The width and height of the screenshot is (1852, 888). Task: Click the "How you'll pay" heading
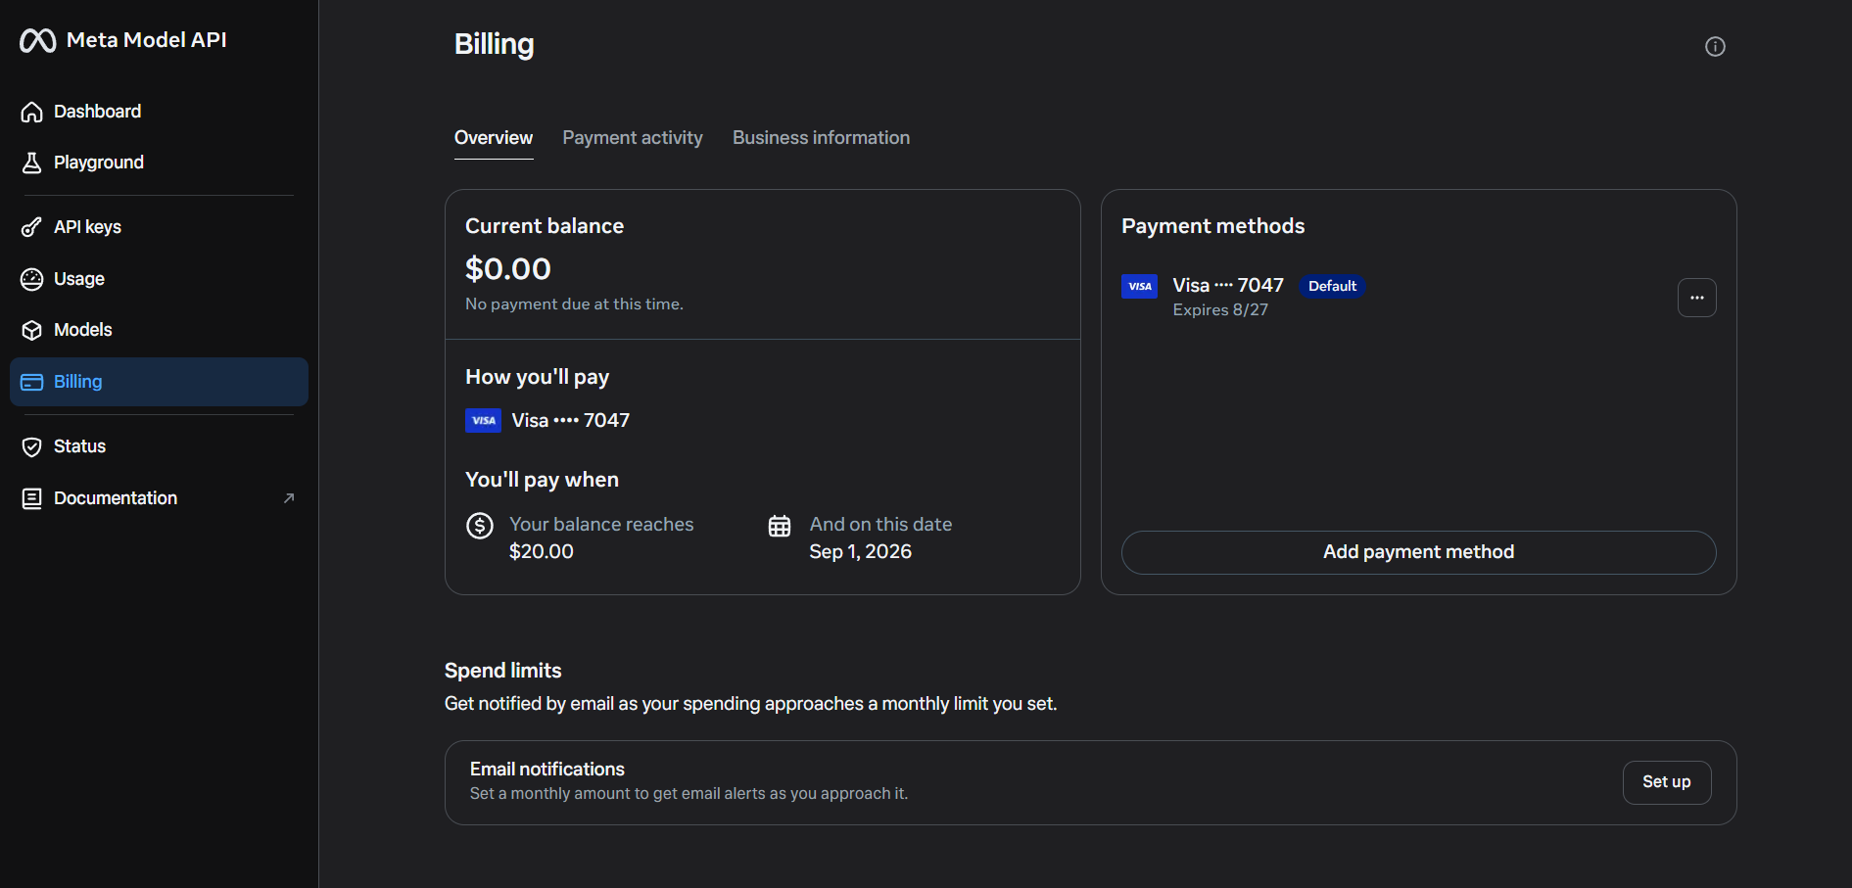[x=537, y=377]
